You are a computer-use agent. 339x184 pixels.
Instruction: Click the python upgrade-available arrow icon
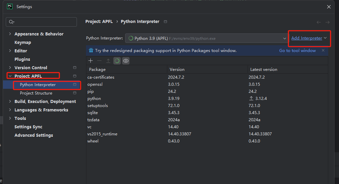click(x=251, y=98)
